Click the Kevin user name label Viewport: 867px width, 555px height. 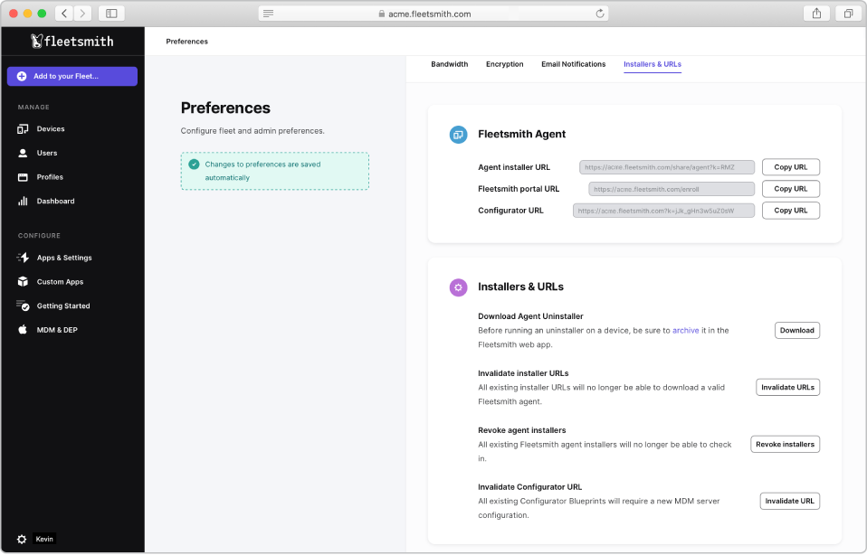pos(44,539)
